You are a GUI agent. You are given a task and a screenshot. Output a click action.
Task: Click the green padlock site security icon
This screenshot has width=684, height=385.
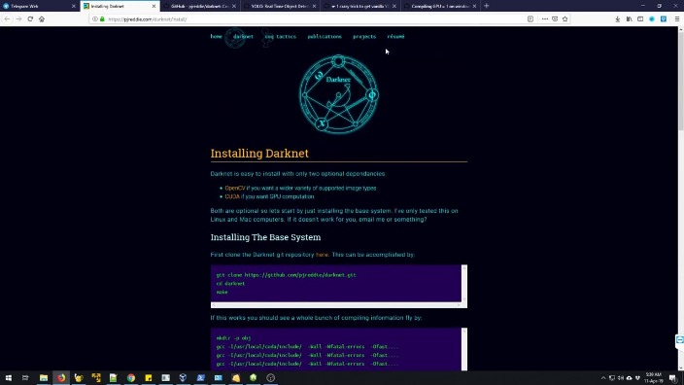103,19
